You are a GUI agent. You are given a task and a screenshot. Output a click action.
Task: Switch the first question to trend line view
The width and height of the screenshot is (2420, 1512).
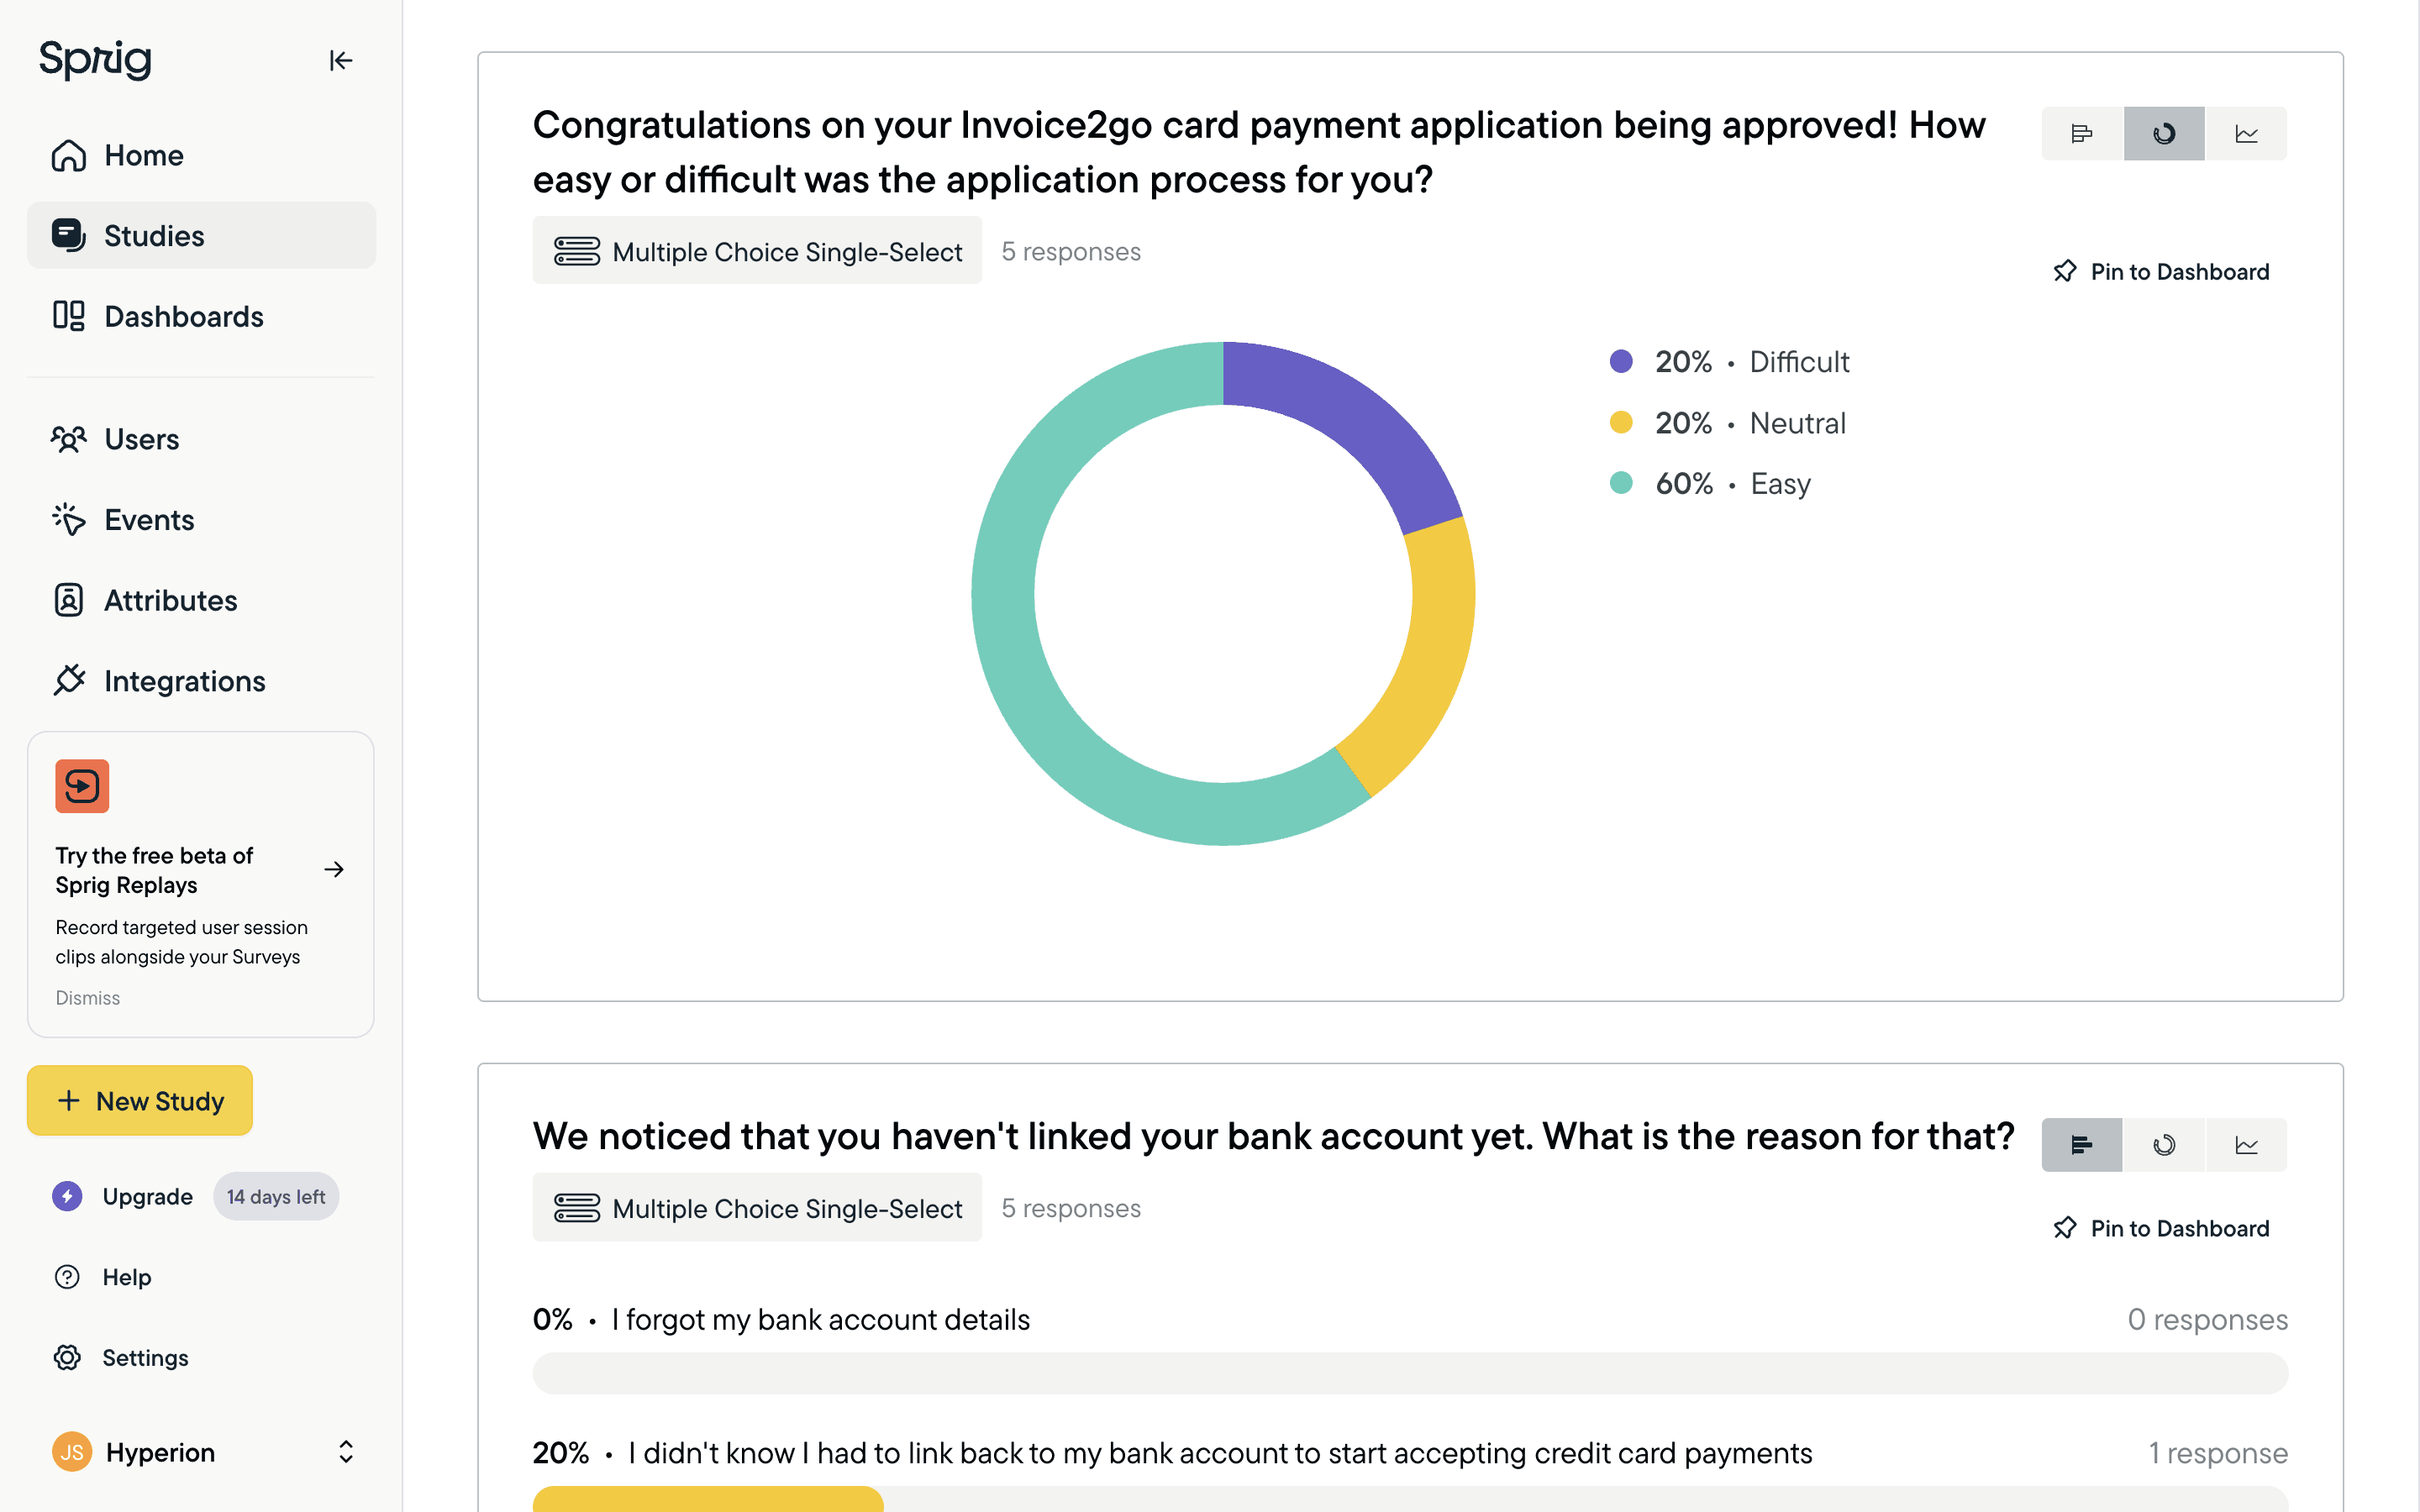coord(2246,134)
